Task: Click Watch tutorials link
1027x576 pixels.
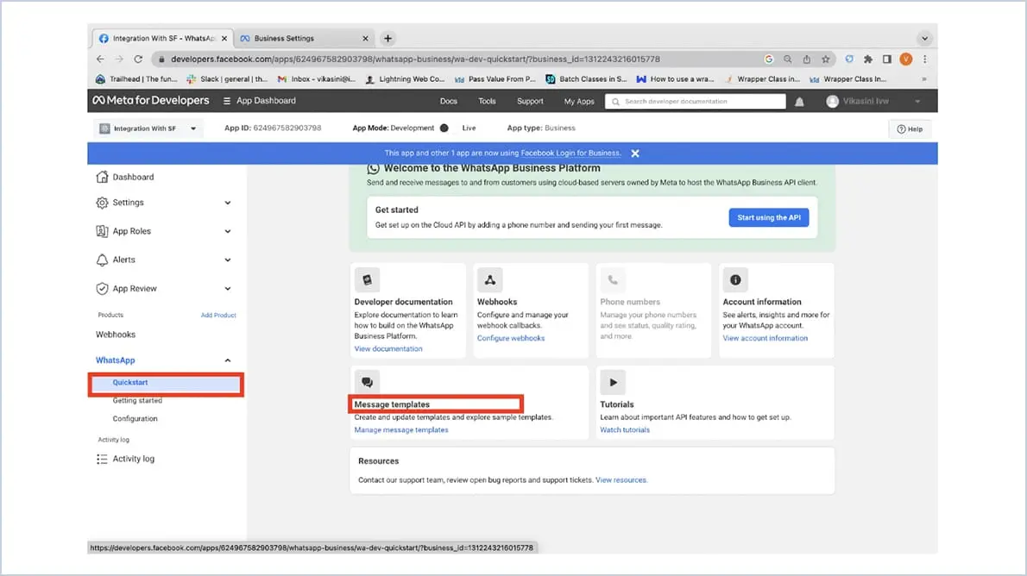Action: 625,430
